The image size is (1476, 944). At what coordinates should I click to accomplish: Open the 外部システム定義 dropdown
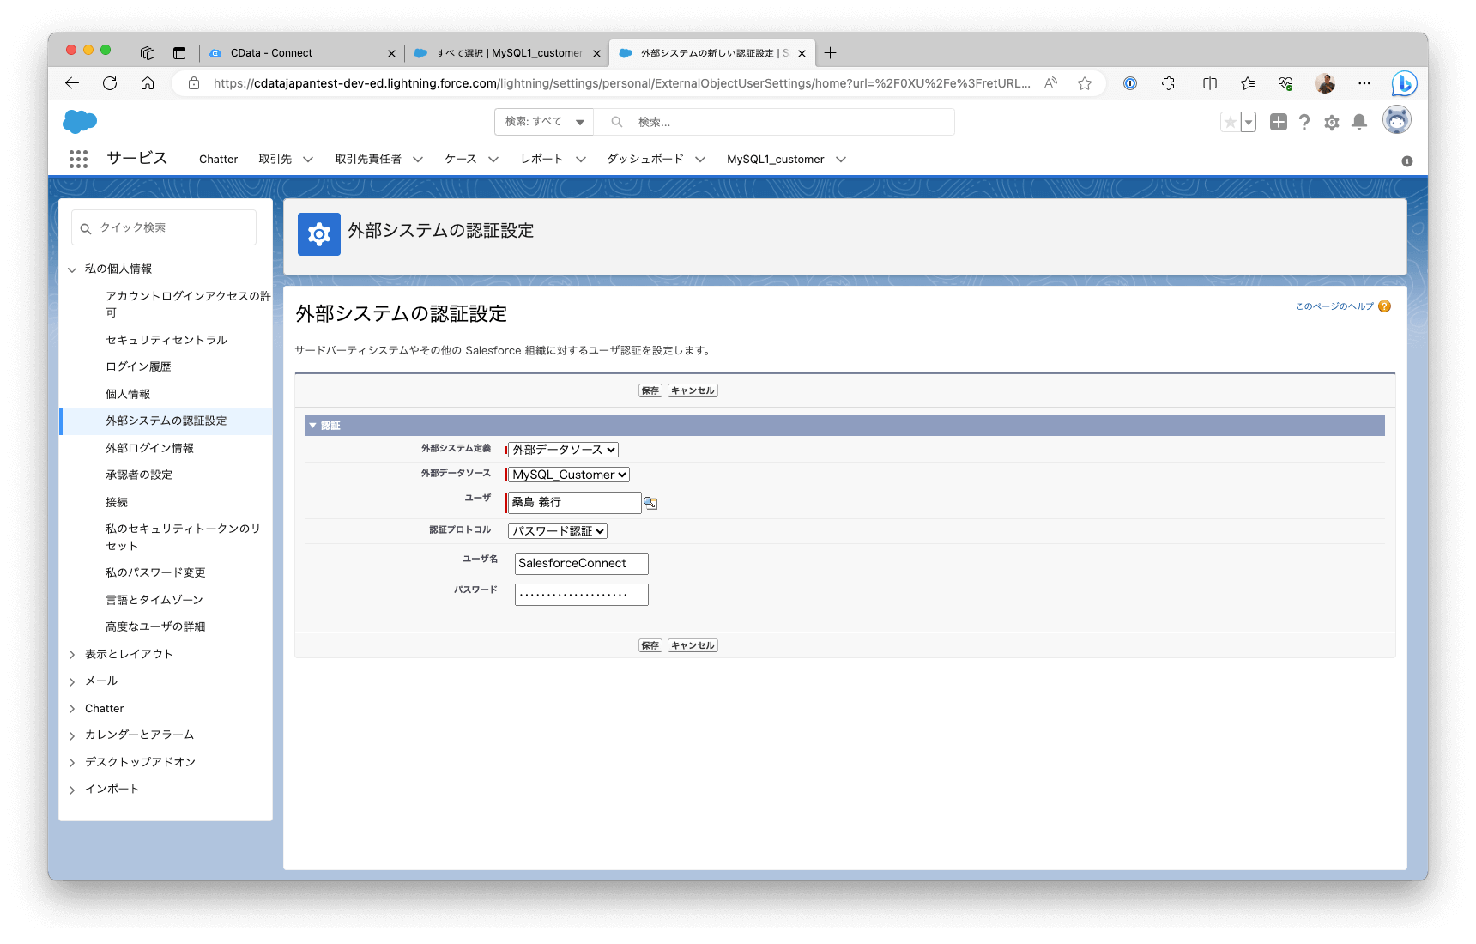tap(563, 450)
